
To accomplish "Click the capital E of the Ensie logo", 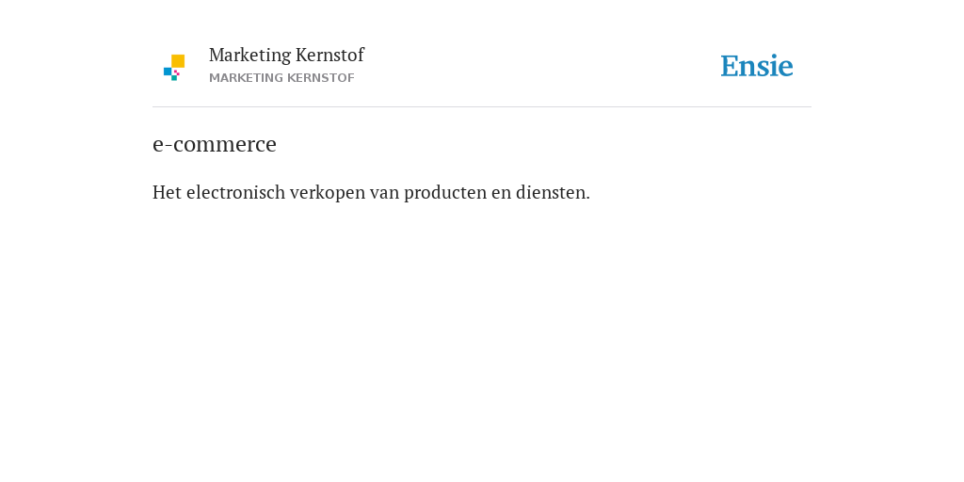I will click(730, 67).
